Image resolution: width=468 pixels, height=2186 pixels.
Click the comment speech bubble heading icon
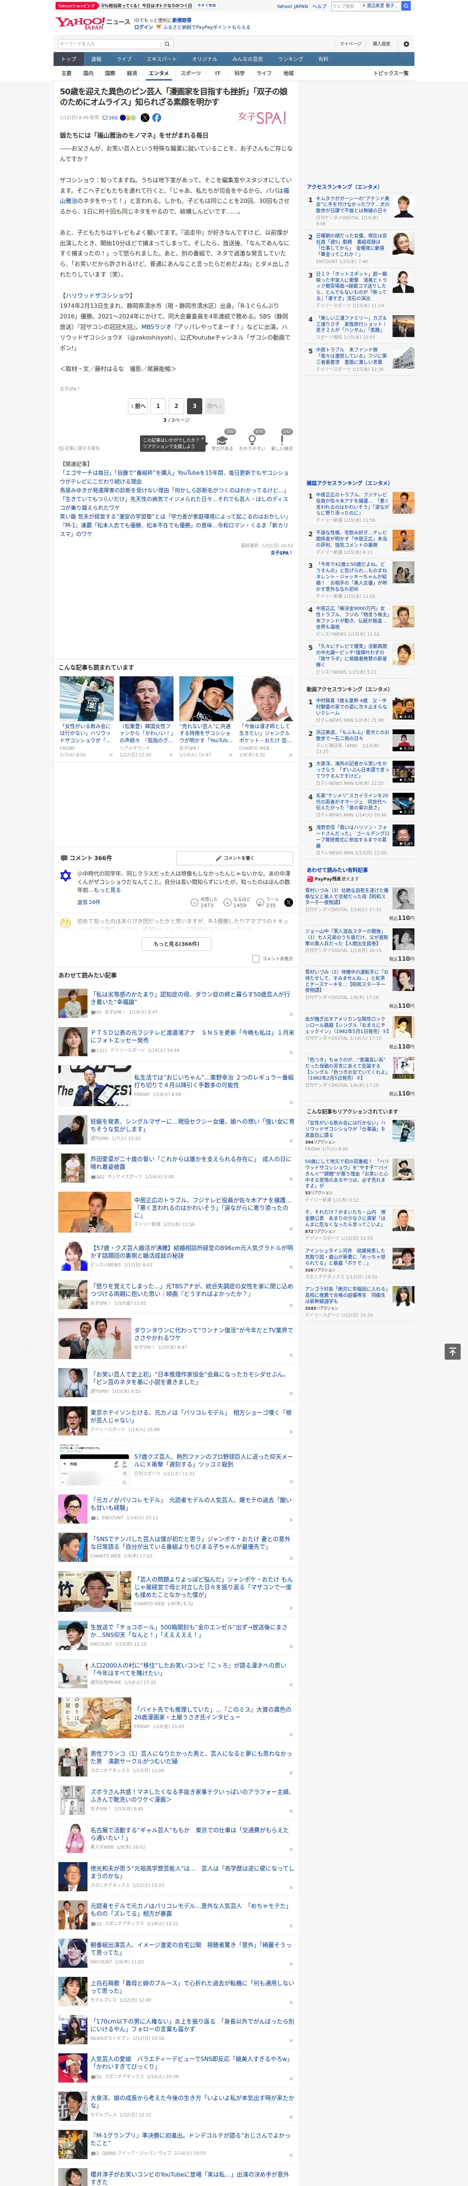(x=64, y=858)
